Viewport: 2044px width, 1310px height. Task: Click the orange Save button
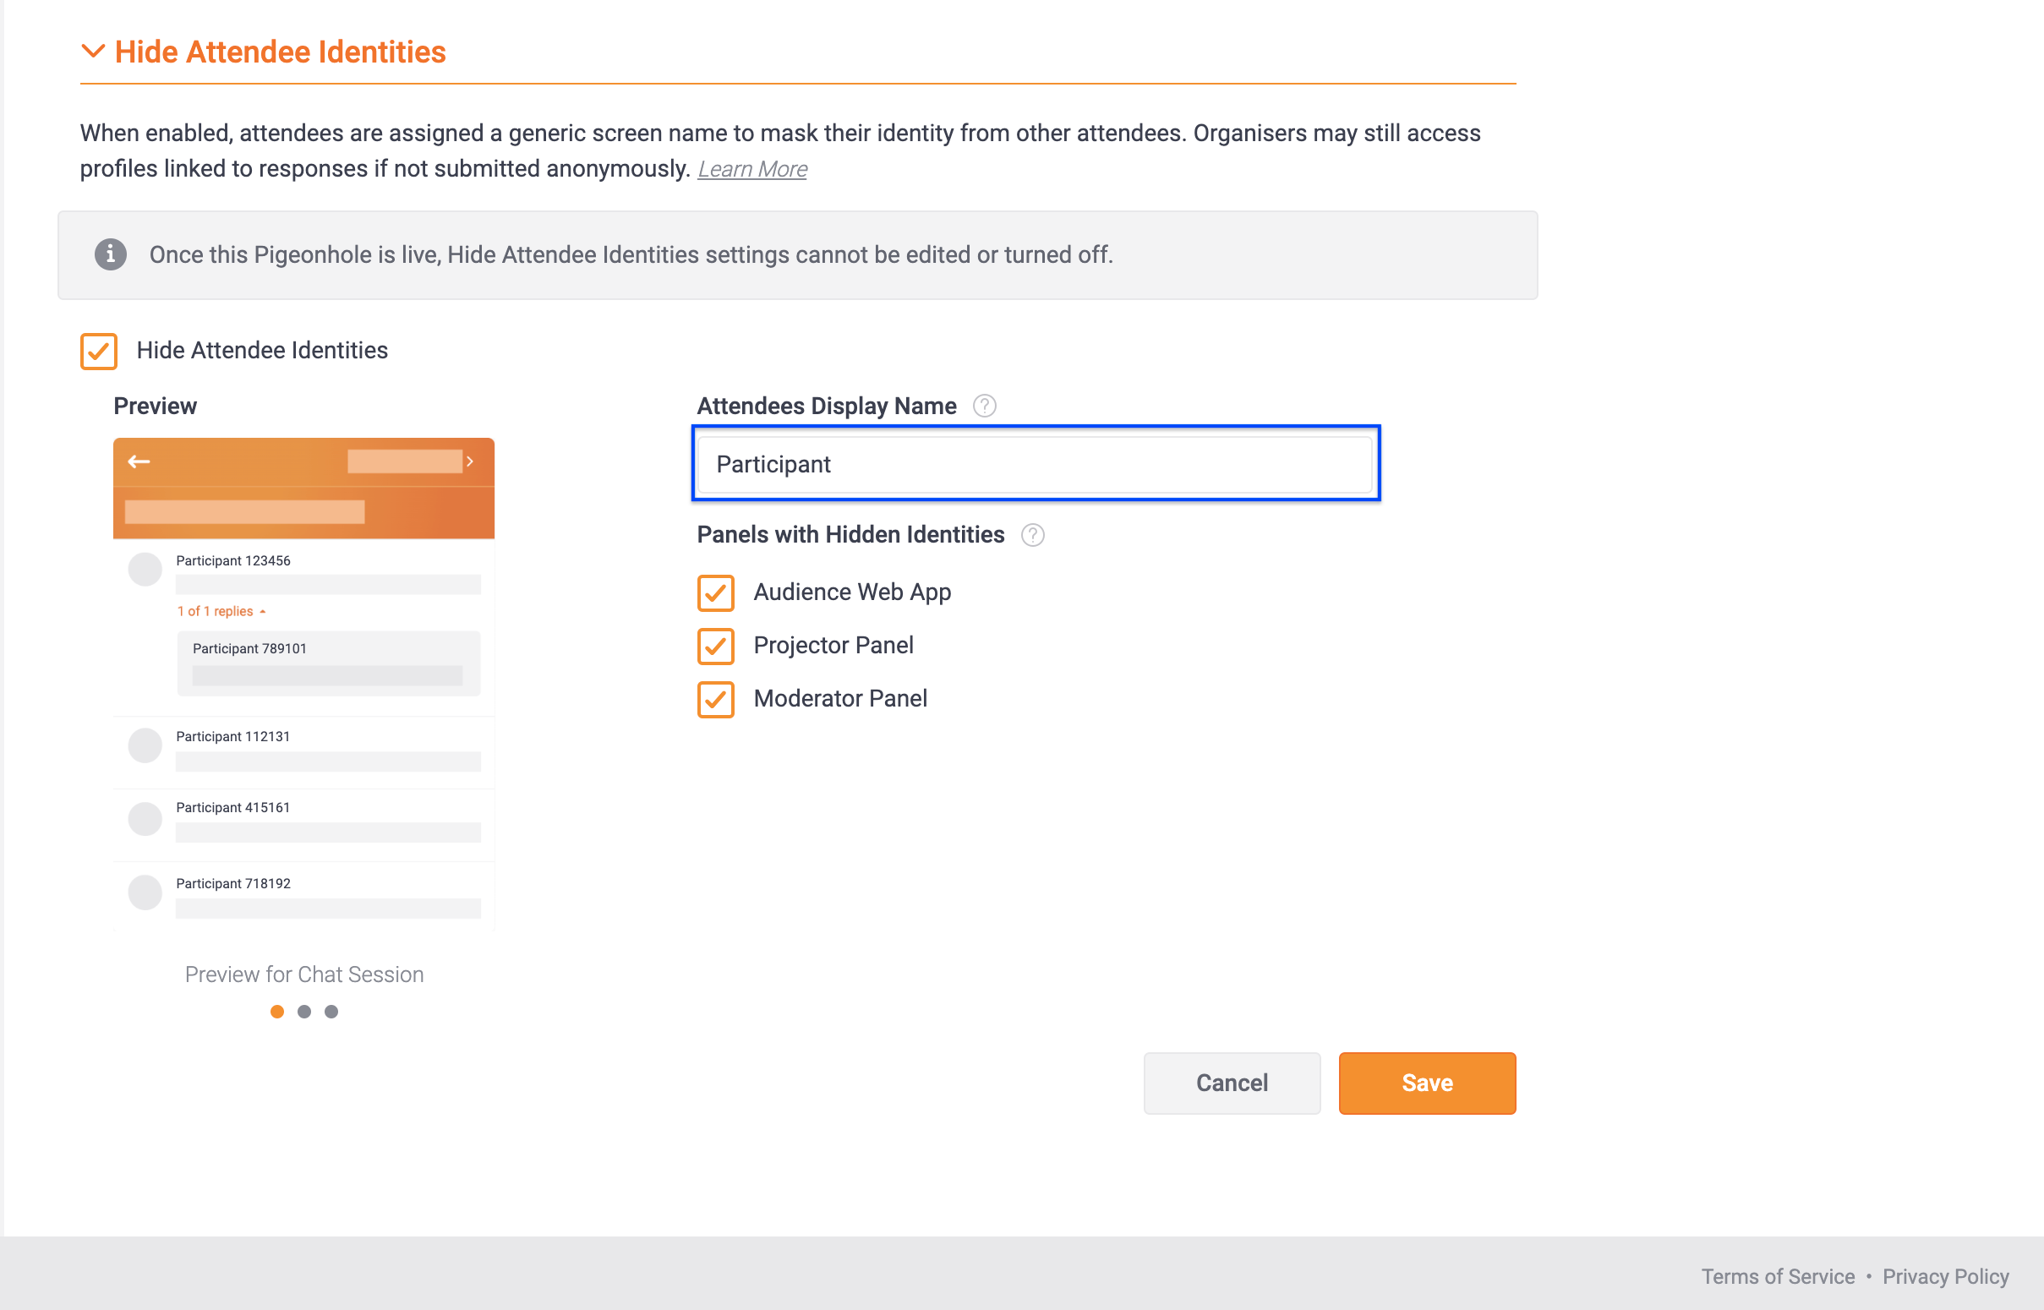(x=1427, y=1083)
